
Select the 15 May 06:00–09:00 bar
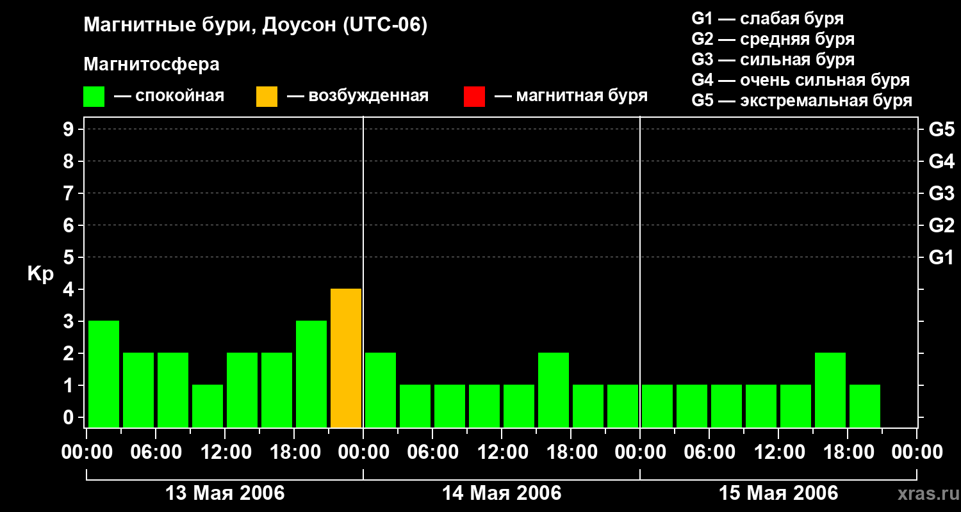pyautogui.click(x=727, y=406)
